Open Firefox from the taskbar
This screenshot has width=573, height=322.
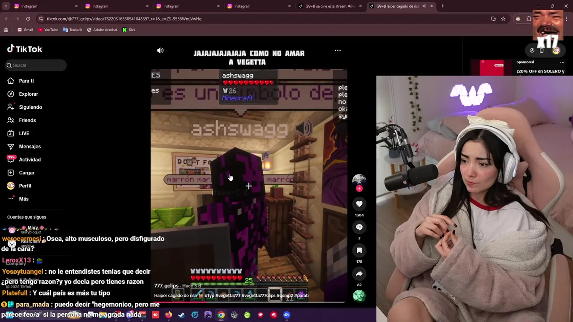(168, 315)
